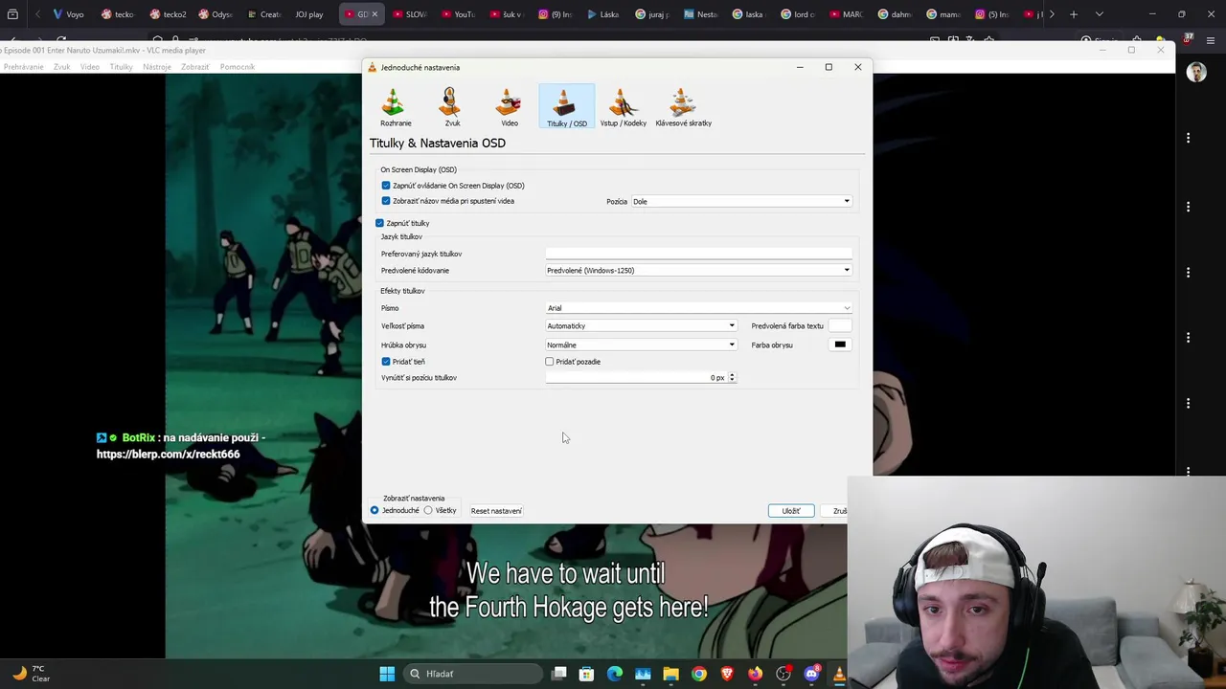Viewport: 1226px width, 689px height.
Task: Open the Rozhranie settings category
Action: (396, 106)
